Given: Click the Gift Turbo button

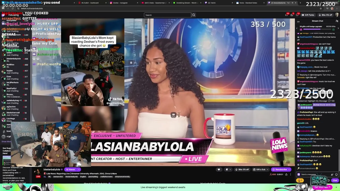Looking at the screenshot, I should click(x=308, y=15).
